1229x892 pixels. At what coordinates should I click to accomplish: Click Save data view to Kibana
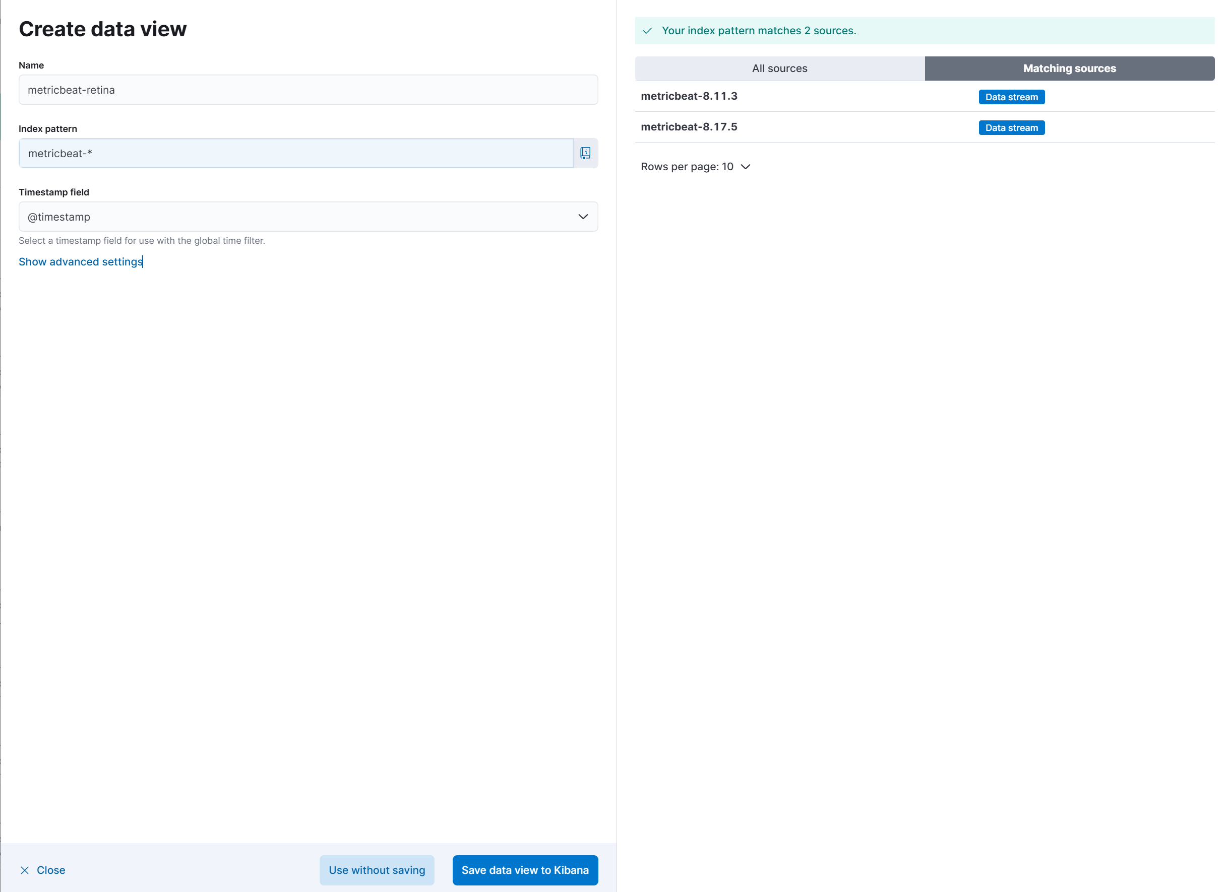(x=525, y=870)
